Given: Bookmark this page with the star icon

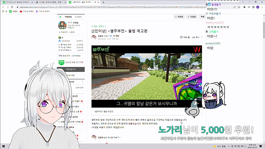Looking at the screenshot, I should click(x=239, y=7).
